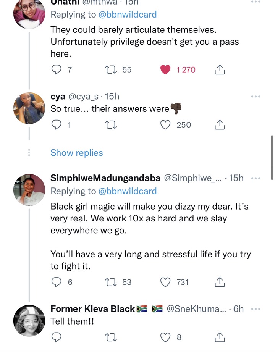Retweet Simphiwe's tweet with 53 retweets
The width and height of the screenshot is (275, 352).
(x=111, y=282)
